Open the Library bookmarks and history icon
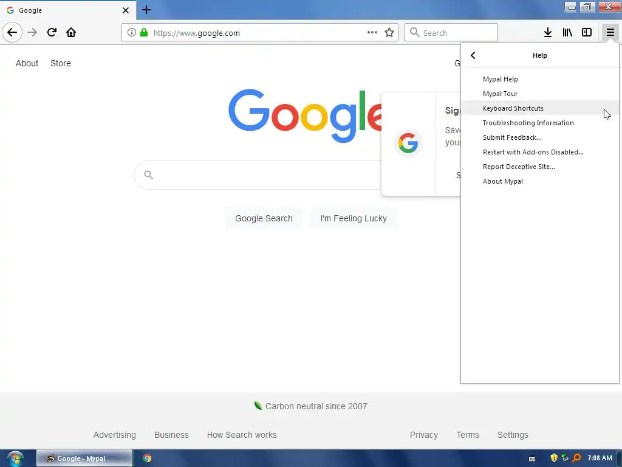The height and width of the screenshot is (467, 622). point(567,33)
